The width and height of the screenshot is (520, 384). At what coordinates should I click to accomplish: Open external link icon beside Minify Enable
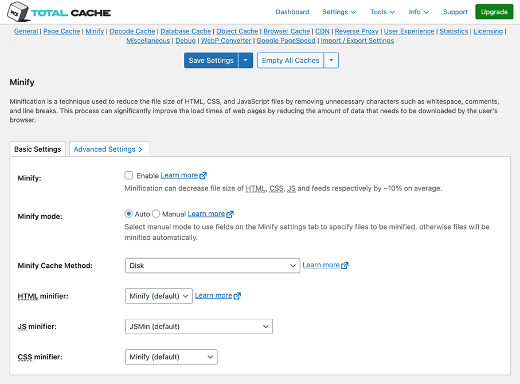point(203,176)
